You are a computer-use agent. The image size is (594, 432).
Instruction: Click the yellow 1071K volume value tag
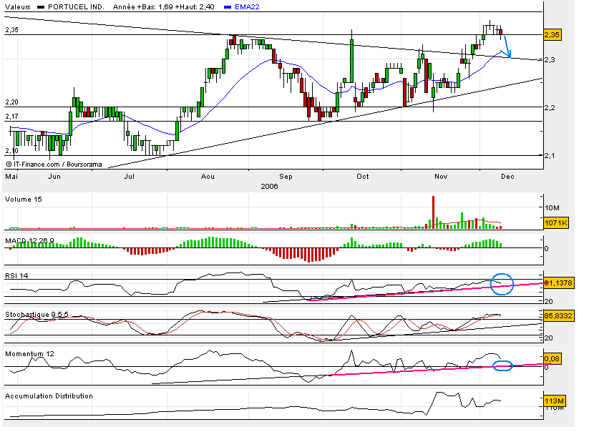coord(556,223)
